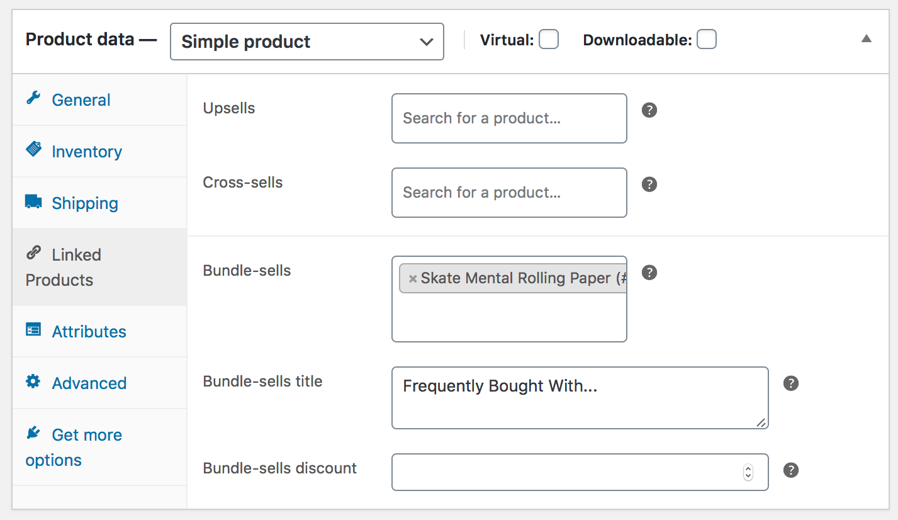
Task: Click the help icon beside Upsells
Action: click(x=649, y=110)
